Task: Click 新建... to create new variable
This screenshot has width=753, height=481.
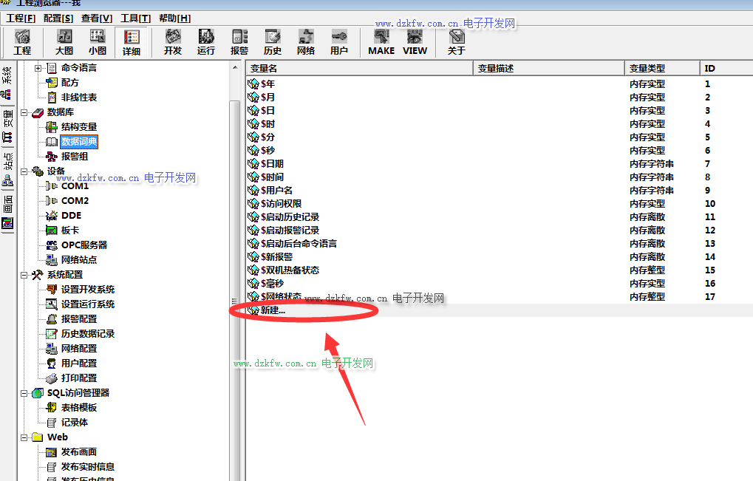Action: point(273,310)
